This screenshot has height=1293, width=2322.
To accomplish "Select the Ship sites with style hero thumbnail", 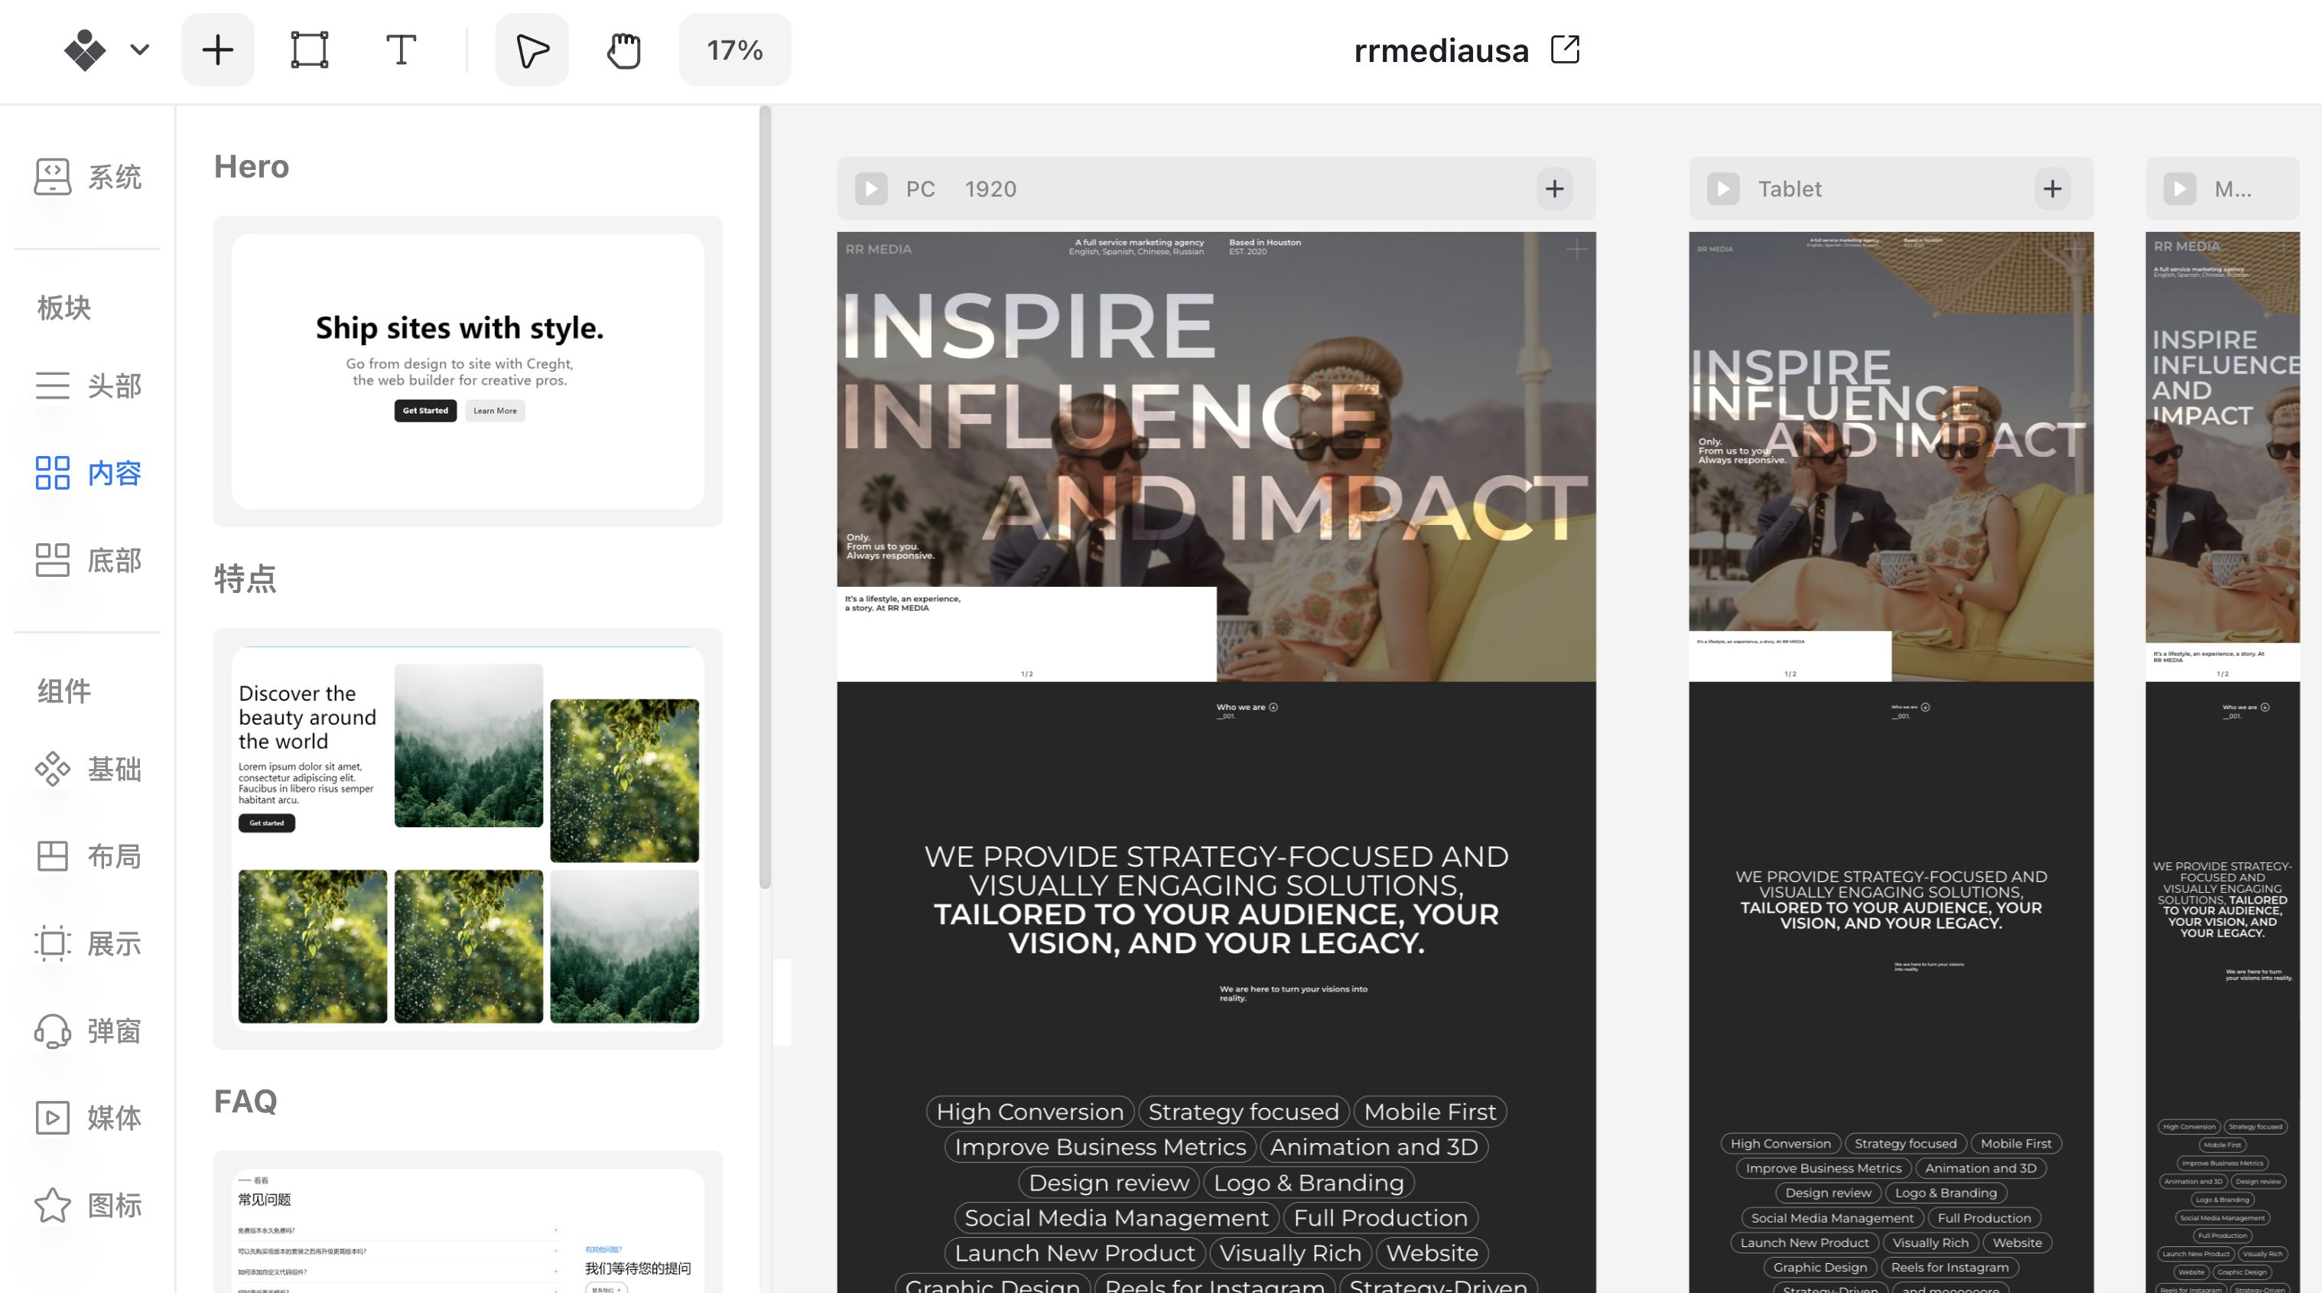I will pos(467,370).
